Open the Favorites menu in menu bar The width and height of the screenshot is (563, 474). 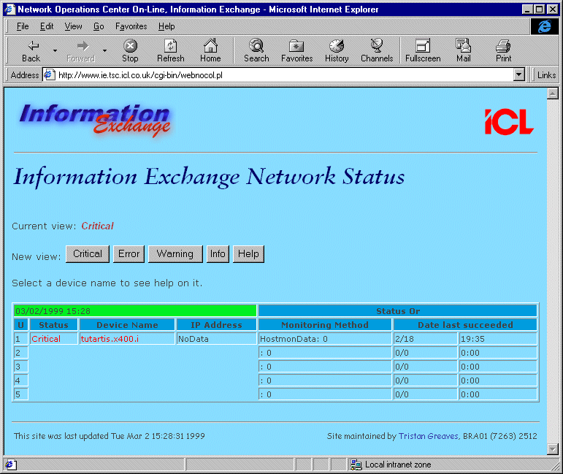pyautogui.click(x=131, y=26)
